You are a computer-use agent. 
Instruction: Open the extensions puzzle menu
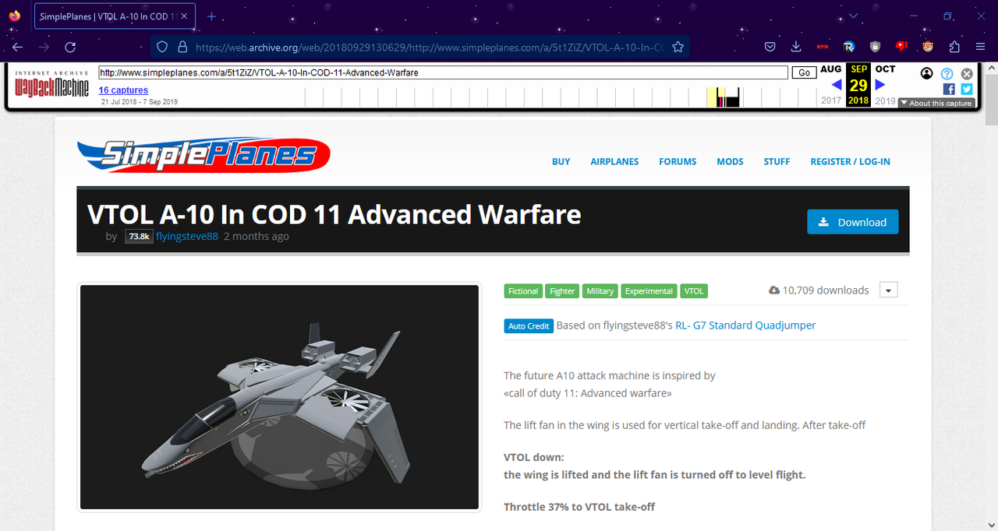coord(954,47)
